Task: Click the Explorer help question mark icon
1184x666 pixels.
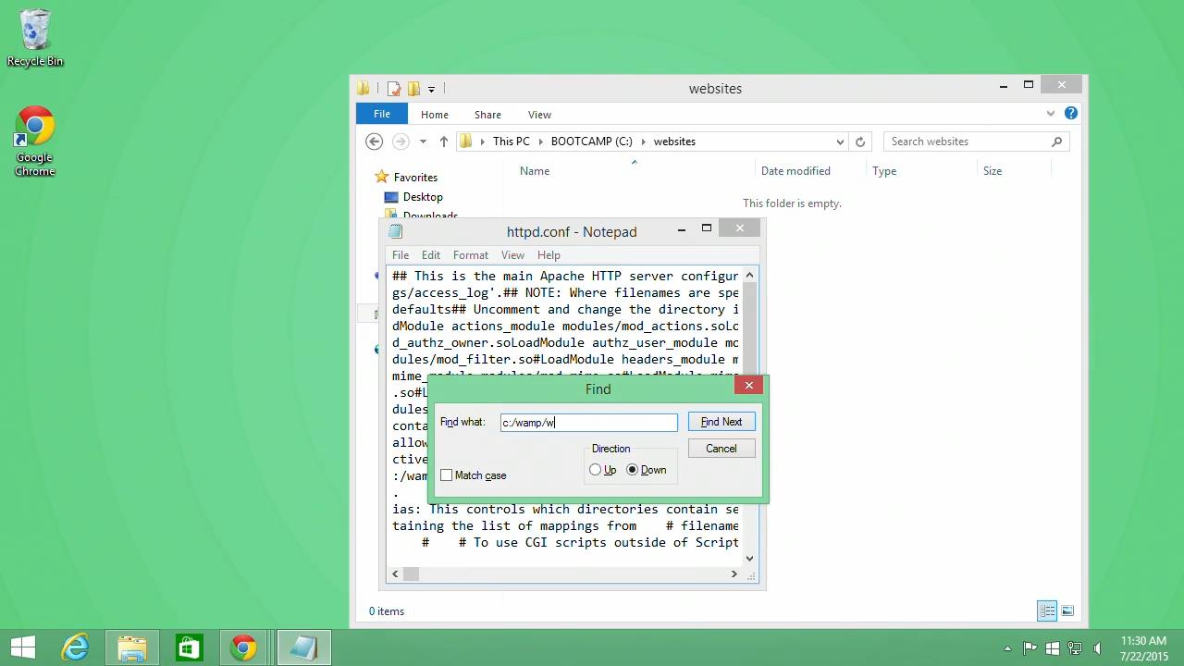Action: (1070, 113)
